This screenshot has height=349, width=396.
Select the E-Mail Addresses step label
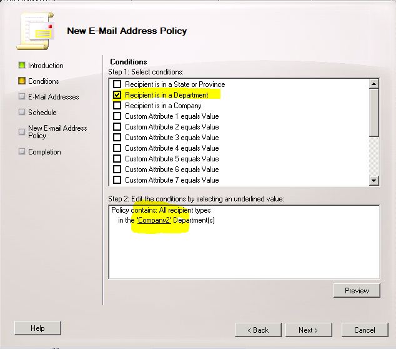pyautogui.click(x=54, y=97)
